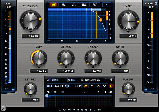The image size is (159, 112).
Task: Click the magnifier icon at bottom left
Action: point(3,109)
